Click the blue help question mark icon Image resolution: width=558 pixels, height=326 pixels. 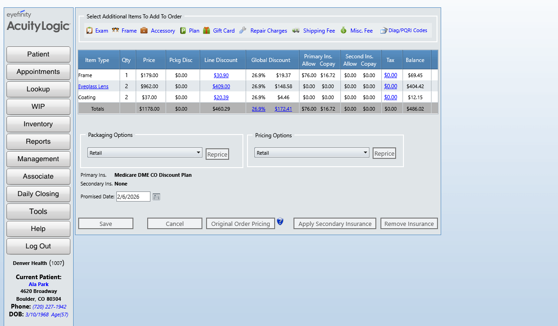[280, 222]
